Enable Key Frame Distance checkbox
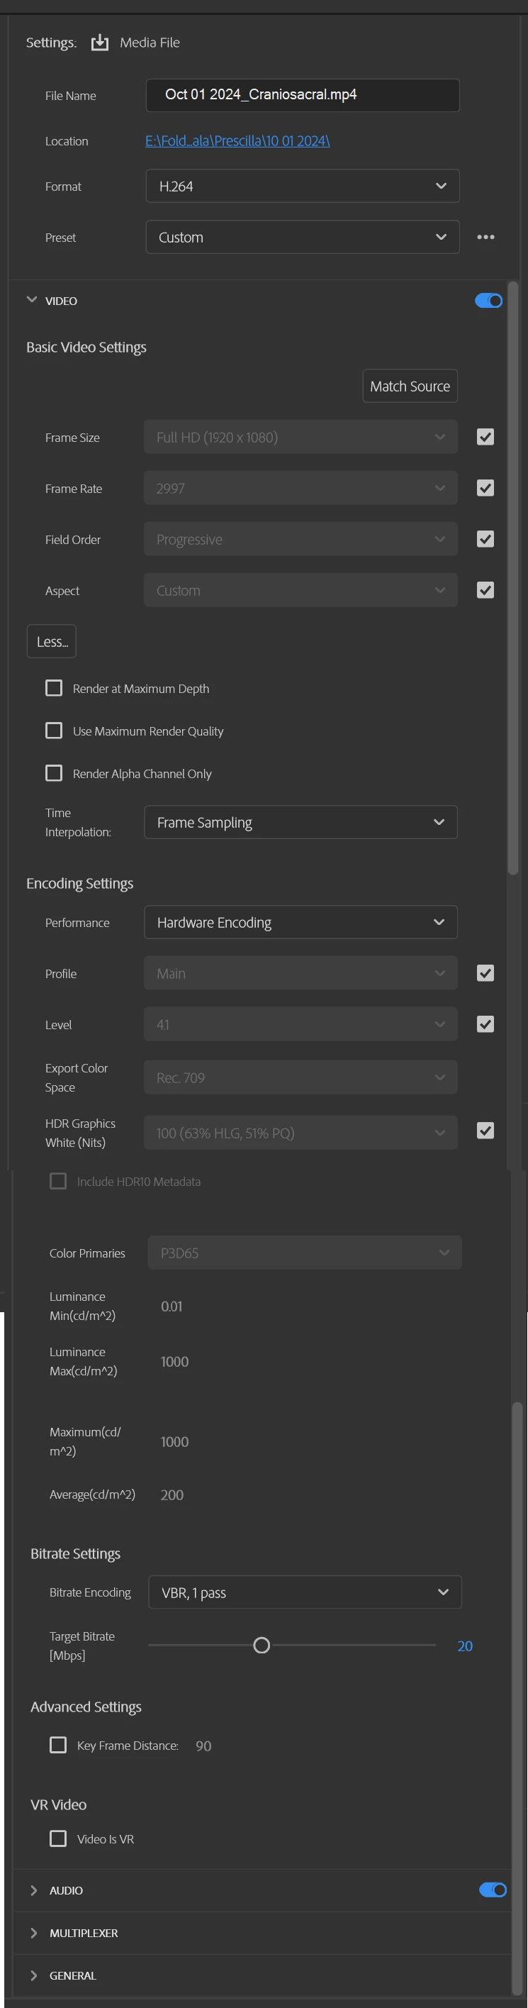Screen dimensions: 528x2008 [x=58, y=1745]
